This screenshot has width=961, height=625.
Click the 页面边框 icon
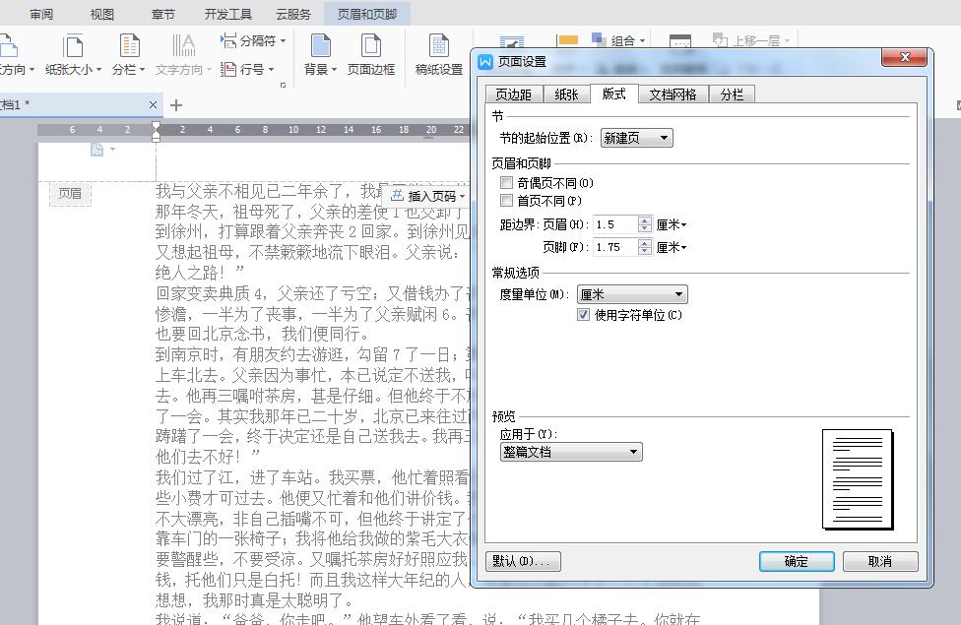click(372, 54)
